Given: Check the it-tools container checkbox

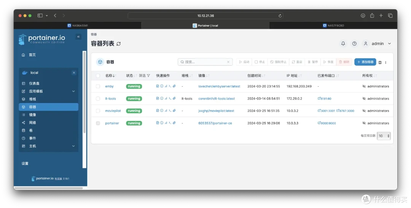Looking at the screenshot, I should tap(98, 98).
